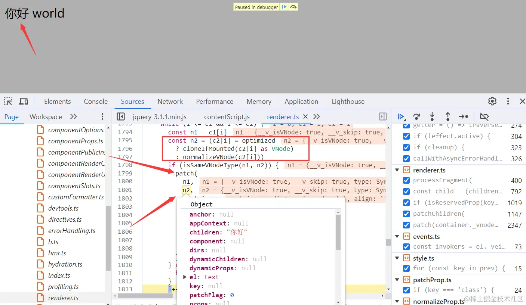The width and height of the screenshot is (526, 305).
Task: Open h.ts in file tree
Action: pyautogui.click(x=53, y=242)
